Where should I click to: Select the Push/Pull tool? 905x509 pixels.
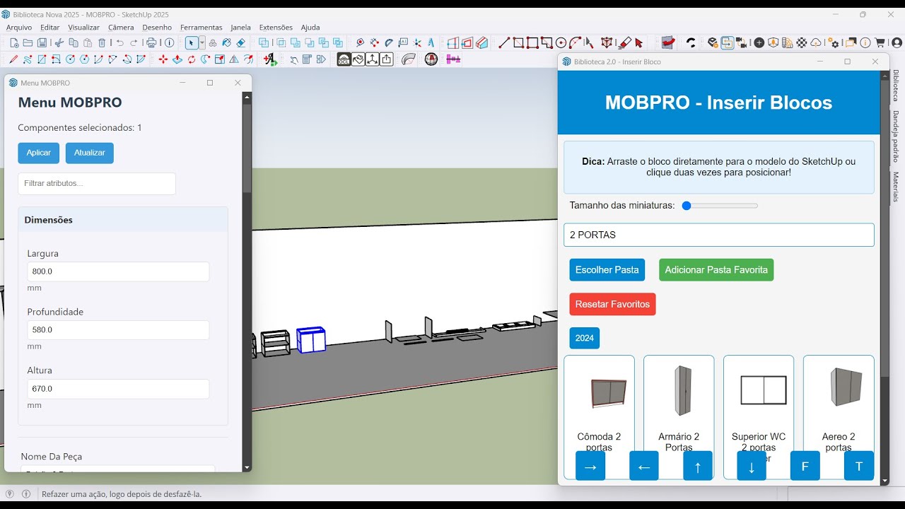177,59
